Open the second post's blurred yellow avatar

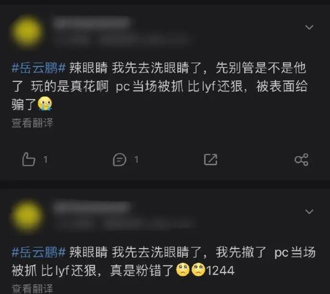coord(27,216)
